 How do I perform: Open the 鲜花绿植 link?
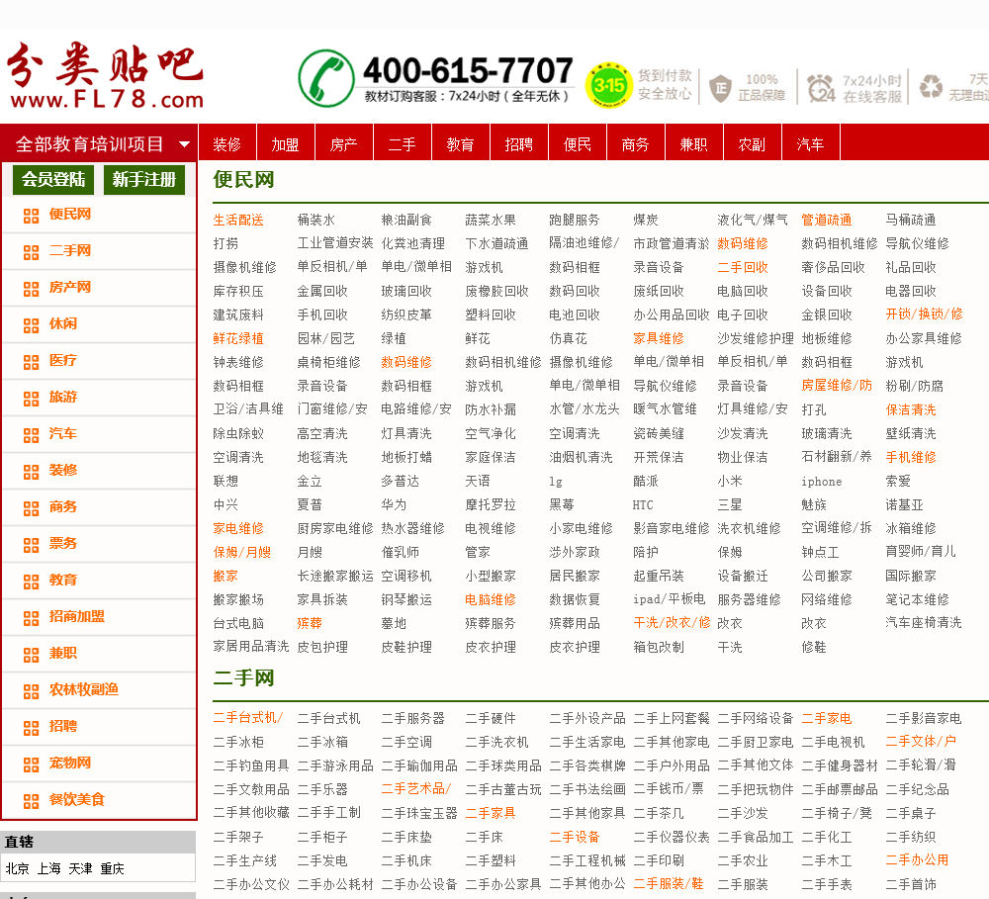(238, 338)
